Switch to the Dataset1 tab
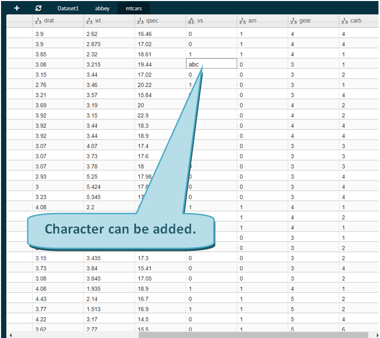The width and height of the screenshot is (380, 338). pos(68,8)
